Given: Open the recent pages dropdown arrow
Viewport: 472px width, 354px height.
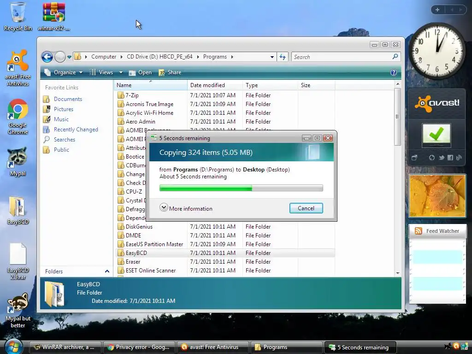Looking at the screenshot, I should coord(69,57).
